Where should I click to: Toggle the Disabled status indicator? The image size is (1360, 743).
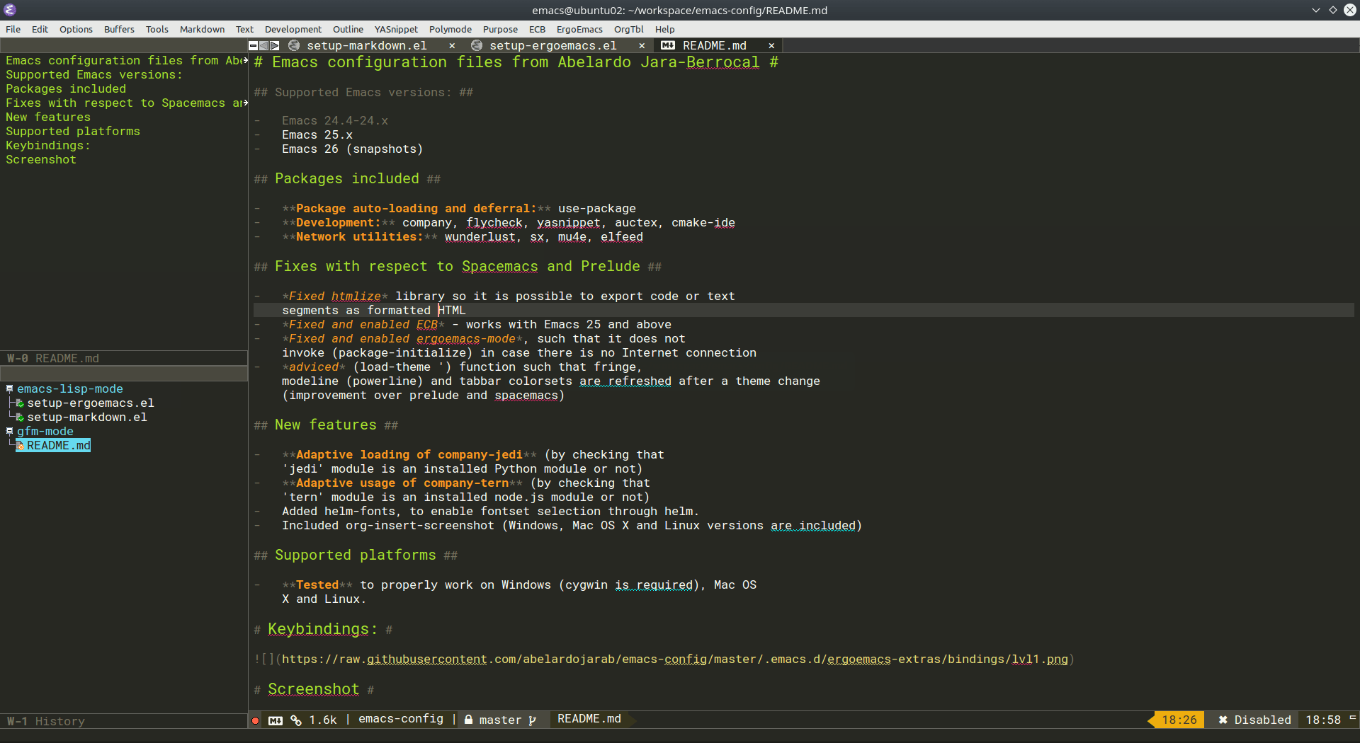coord(1254,720)
